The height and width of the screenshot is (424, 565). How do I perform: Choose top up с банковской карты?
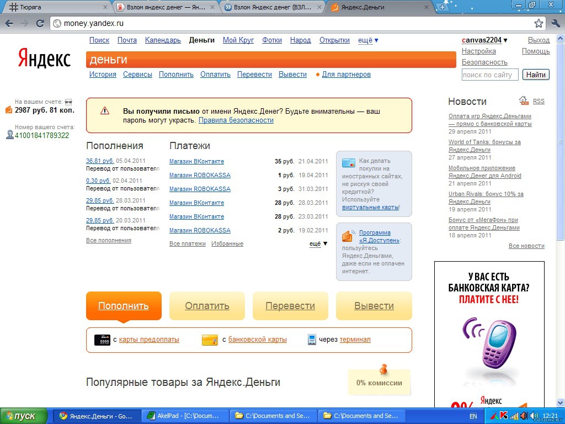258,340
